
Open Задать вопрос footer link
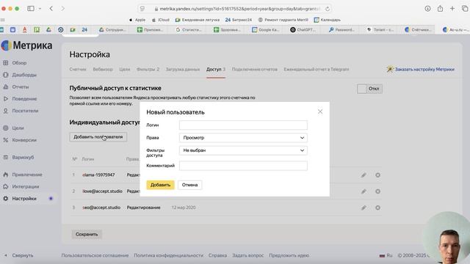click(x=248, y=255)
